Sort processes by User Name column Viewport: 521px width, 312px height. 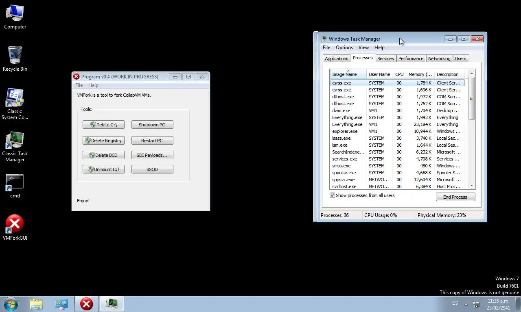(x=379, y=74)
